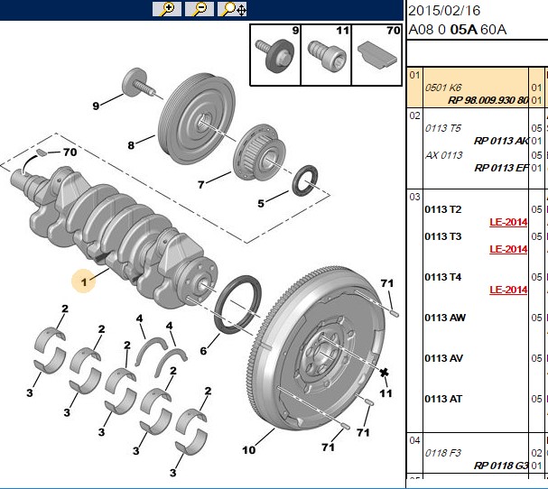
Task: Click the zoom in magnifier icon
Action: click(x=167, y=9)
